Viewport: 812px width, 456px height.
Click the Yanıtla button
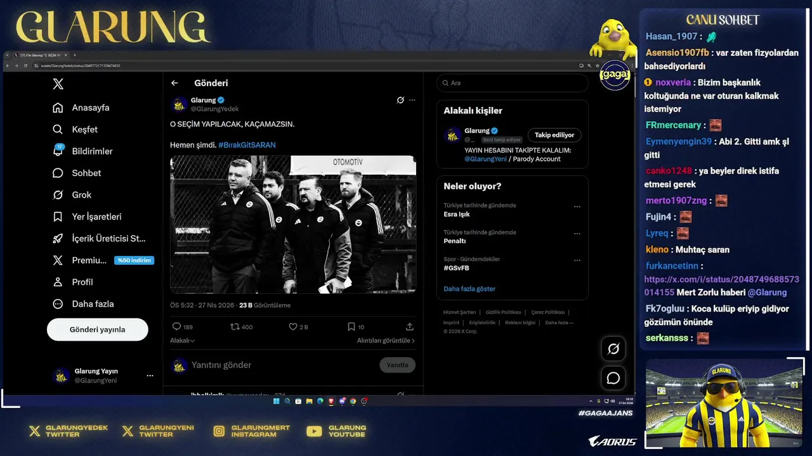[x=398, y=365]
